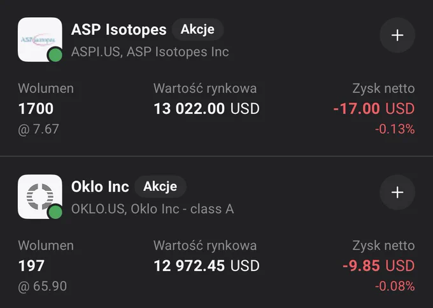Click the green status dot on Oklo logo
This screenshot has width=433, height=308.
[x=55, y=212]
